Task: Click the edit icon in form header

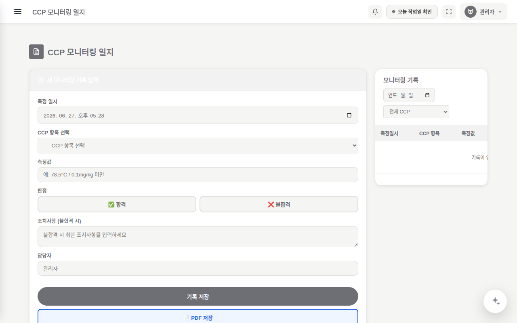Action: pos(40,80)
